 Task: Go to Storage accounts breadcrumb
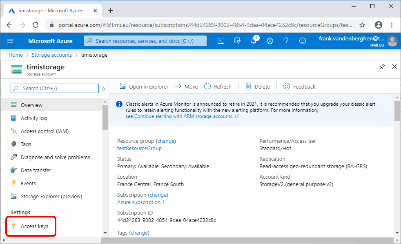tap(52, 55)
